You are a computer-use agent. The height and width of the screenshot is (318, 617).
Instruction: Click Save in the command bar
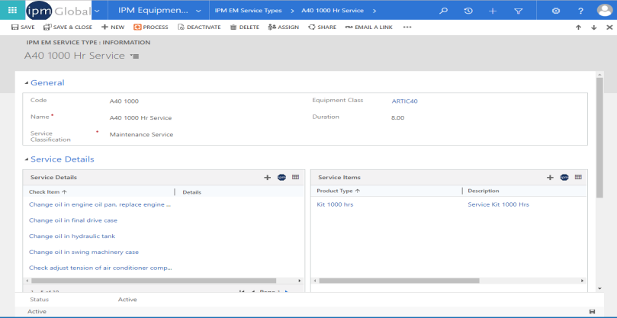click(23, 27)
